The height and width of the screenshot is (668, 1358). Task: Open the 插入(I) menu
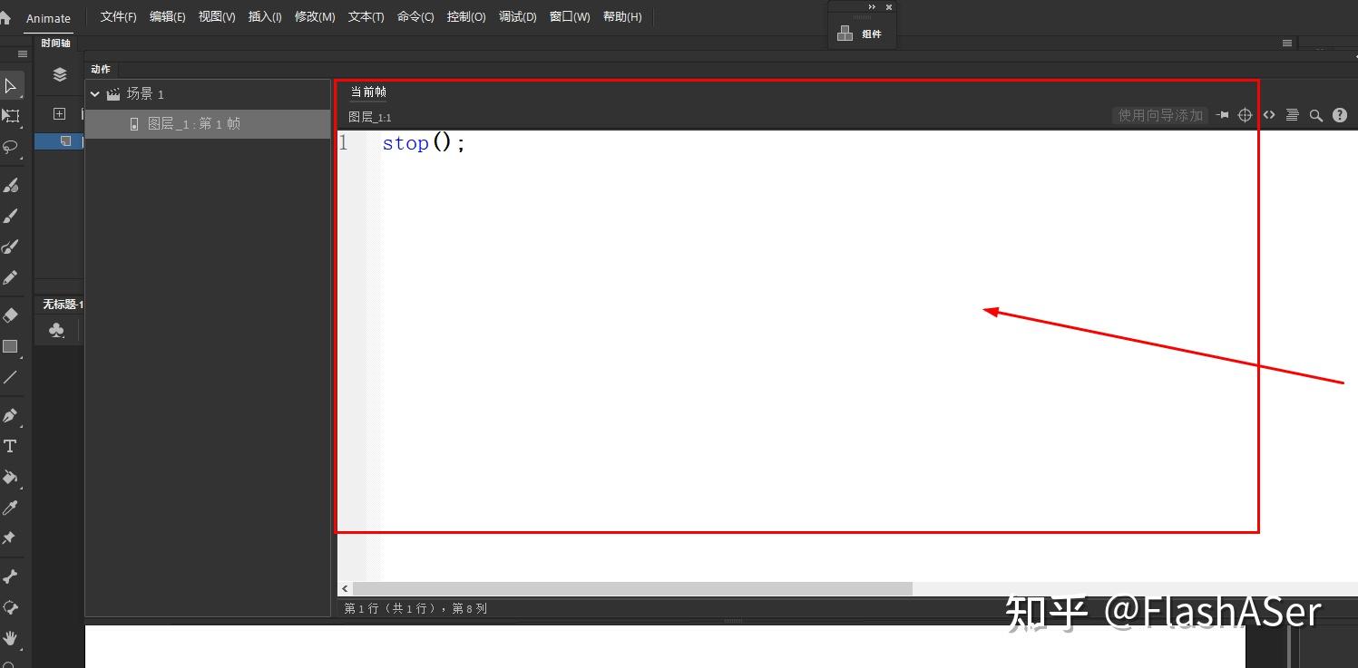pos(265,17)
